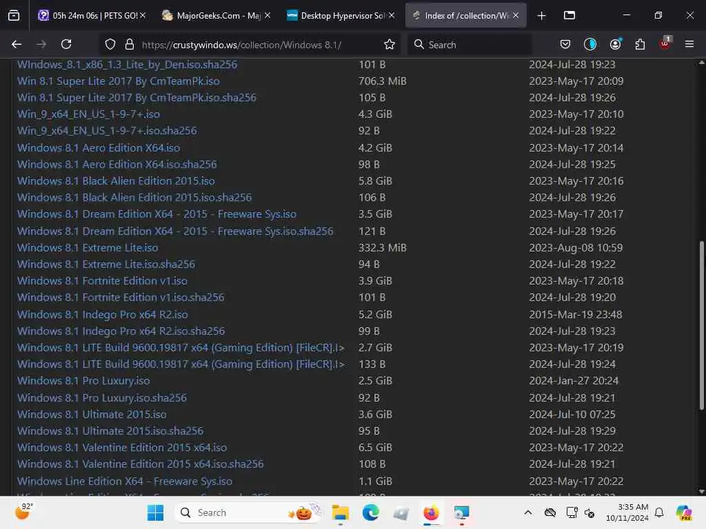
Task: Select the Index of /collection tab
Action: [466, 16]
